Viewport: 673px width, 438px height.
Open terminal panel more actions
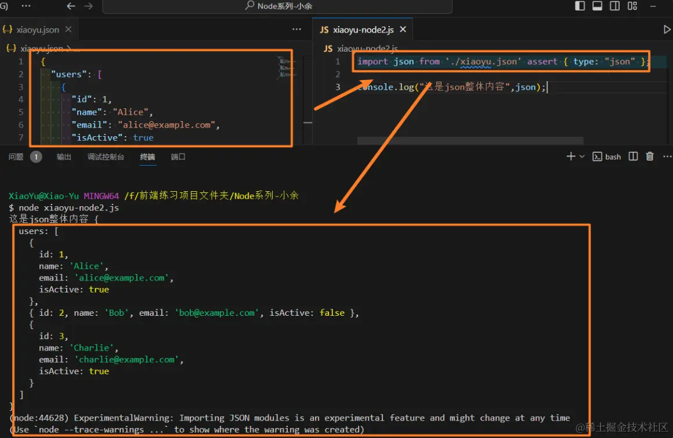[x=667, y=156]
